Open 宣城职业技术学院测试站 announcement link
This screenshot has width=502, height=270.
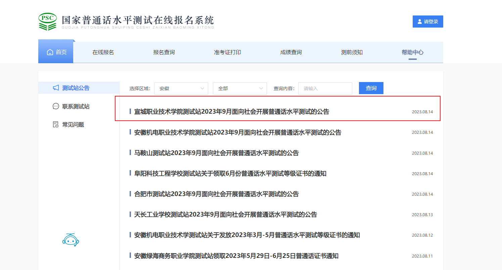pyautogui.click(x=232, y=112)
